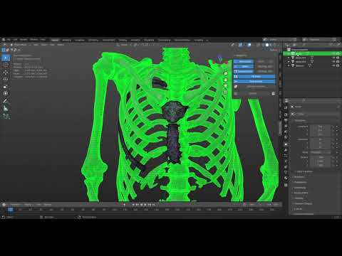This screenshot has height=256, width=342.
Task: Switch to the Modeling workspace tab
Action: click(67, 40)
